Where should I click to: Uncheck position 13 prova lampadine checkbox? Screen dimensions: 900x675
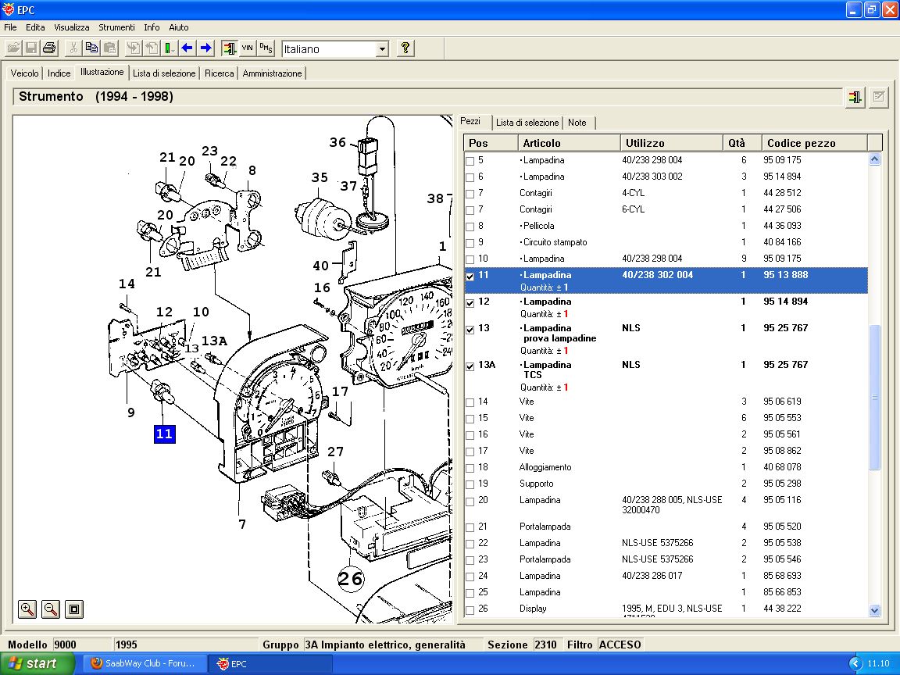pos(470,330)
